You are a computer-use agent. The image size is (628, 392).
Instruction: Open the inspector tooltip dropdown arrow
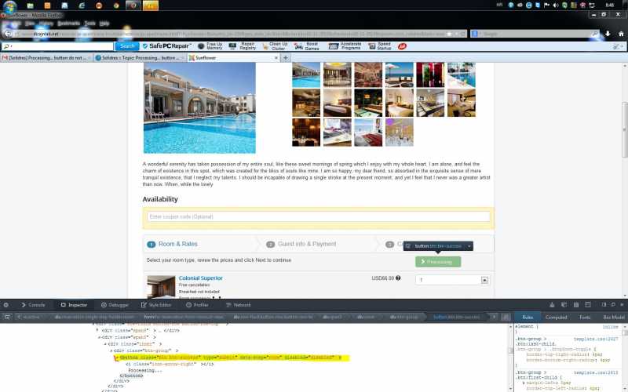(x=469, y=246)
